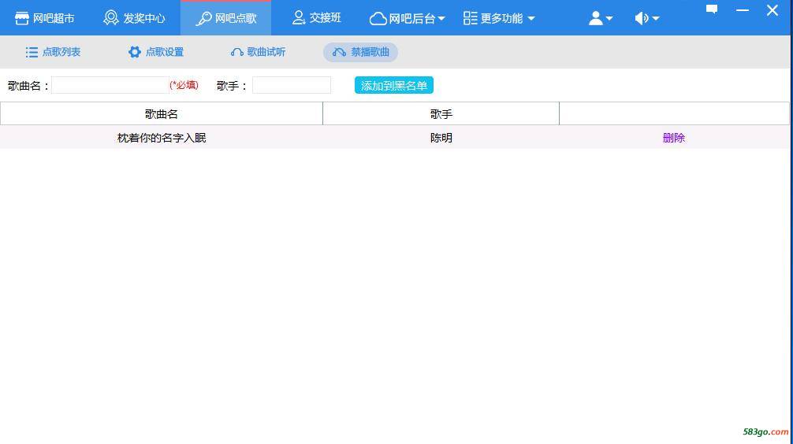
Task: Focus the 歌曲名 input field
Action: pos(110,85)
